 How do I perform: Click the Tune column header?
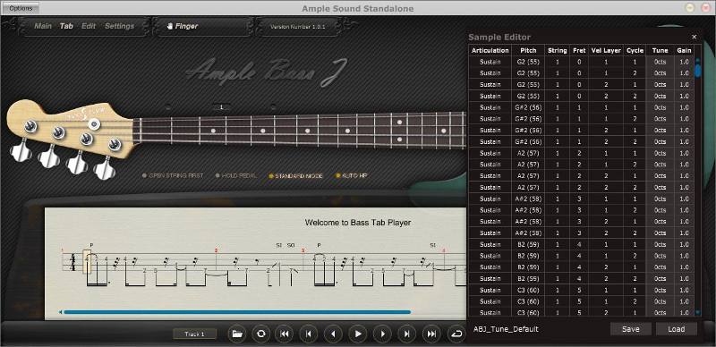(660, 51)
